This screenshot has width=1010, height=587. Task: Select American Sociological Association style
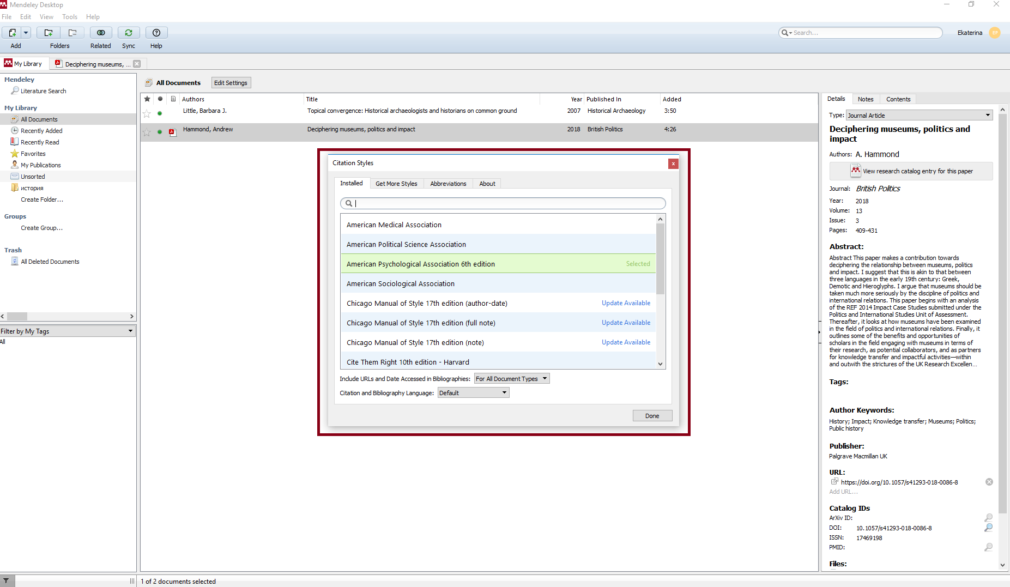tap(498, 283)
